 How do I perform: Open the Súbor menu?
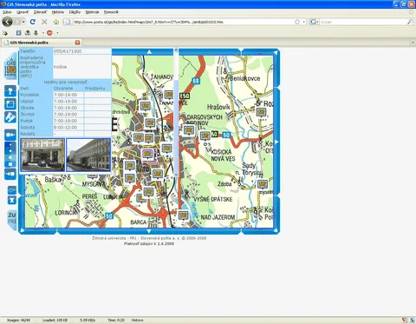click(7, 12)
